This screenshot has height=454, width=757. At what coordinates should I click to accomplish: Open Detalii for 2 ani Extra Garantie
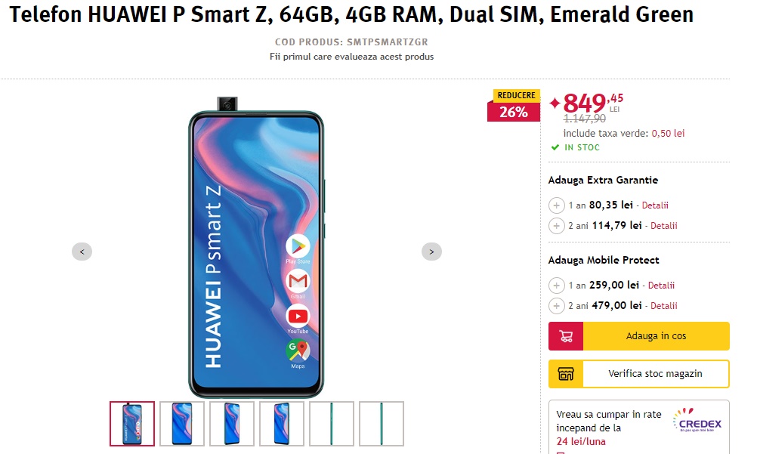click(664, 226)
